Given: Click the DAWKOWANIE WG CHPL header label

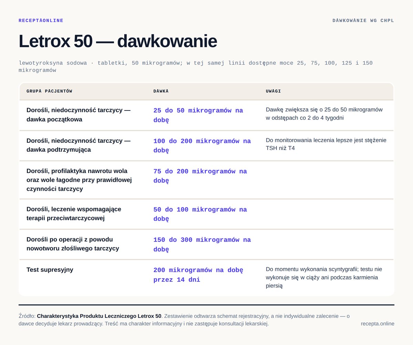Looking at the screenshot, I should pyautogui.click(x=363, y=21).
